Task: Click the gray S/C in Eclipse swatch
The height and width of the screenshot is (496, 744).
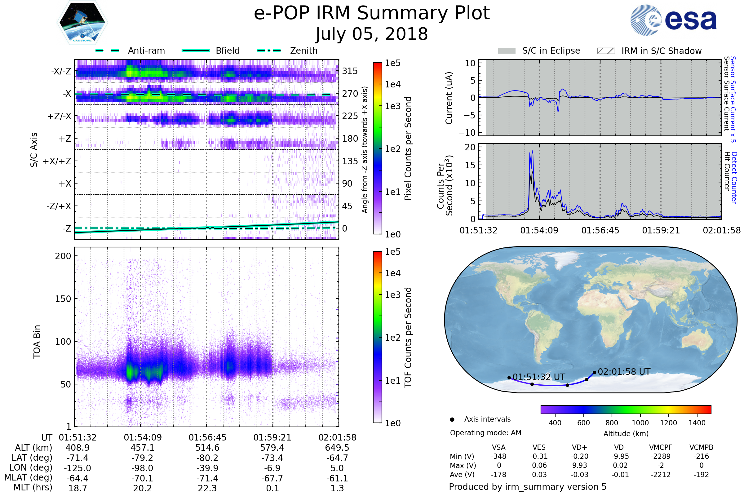Action: [507, 51]
